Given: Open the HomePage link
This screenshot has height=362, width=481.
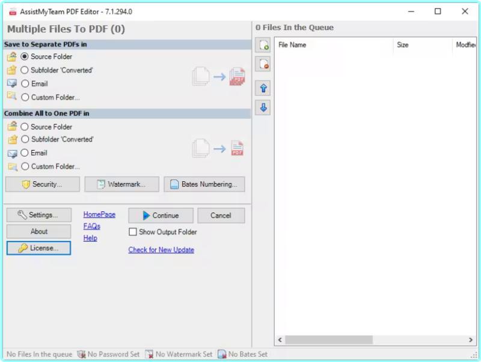Looking at the screenshot, I should click(99, 214).
